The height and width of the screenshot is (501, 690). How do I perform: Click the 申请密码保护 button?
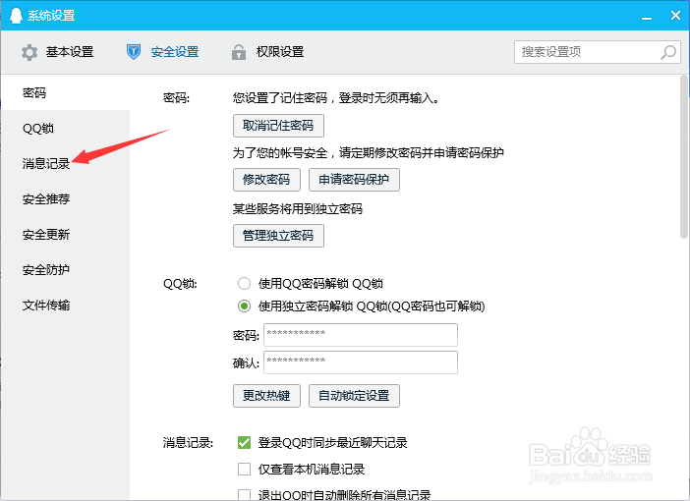354,180
